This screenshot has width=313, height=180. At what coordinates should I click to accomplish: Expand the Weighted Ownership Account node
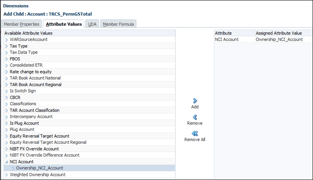(x=6, y=175)
